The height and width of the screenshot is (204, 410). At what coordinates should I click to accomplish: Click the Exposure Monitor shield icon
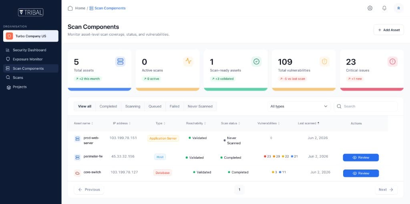pyautogui.click(x=8, y=59)
